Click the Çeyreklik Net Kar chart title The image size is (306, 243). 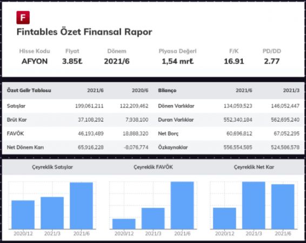(254, 167)
